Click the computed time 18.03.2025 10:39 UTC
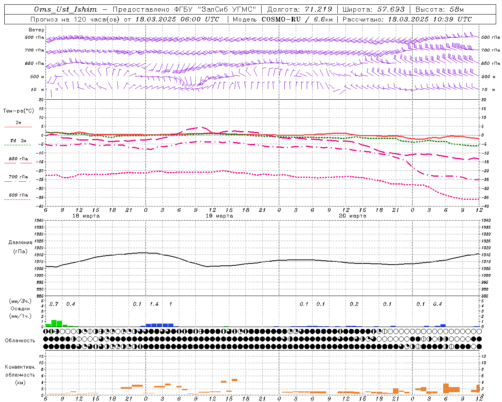 click(x=430, y=19)
